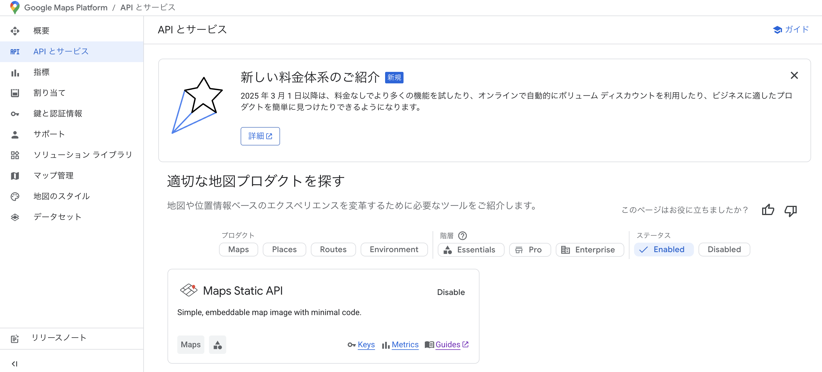Filter products by Disabled status
Viewport: 822px width, 372px height.
724,249
